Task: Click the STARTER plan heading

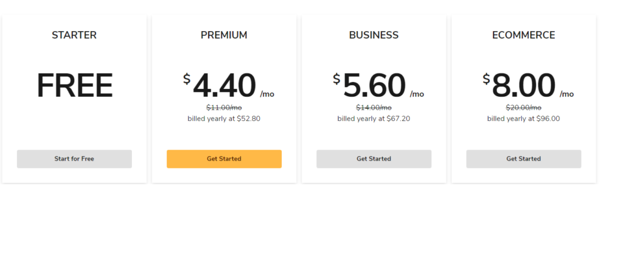Action: [74, 35]
